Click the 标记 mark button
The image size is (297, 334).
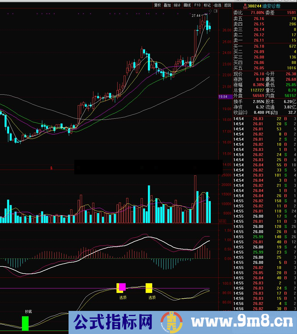(x=207, y=5)
